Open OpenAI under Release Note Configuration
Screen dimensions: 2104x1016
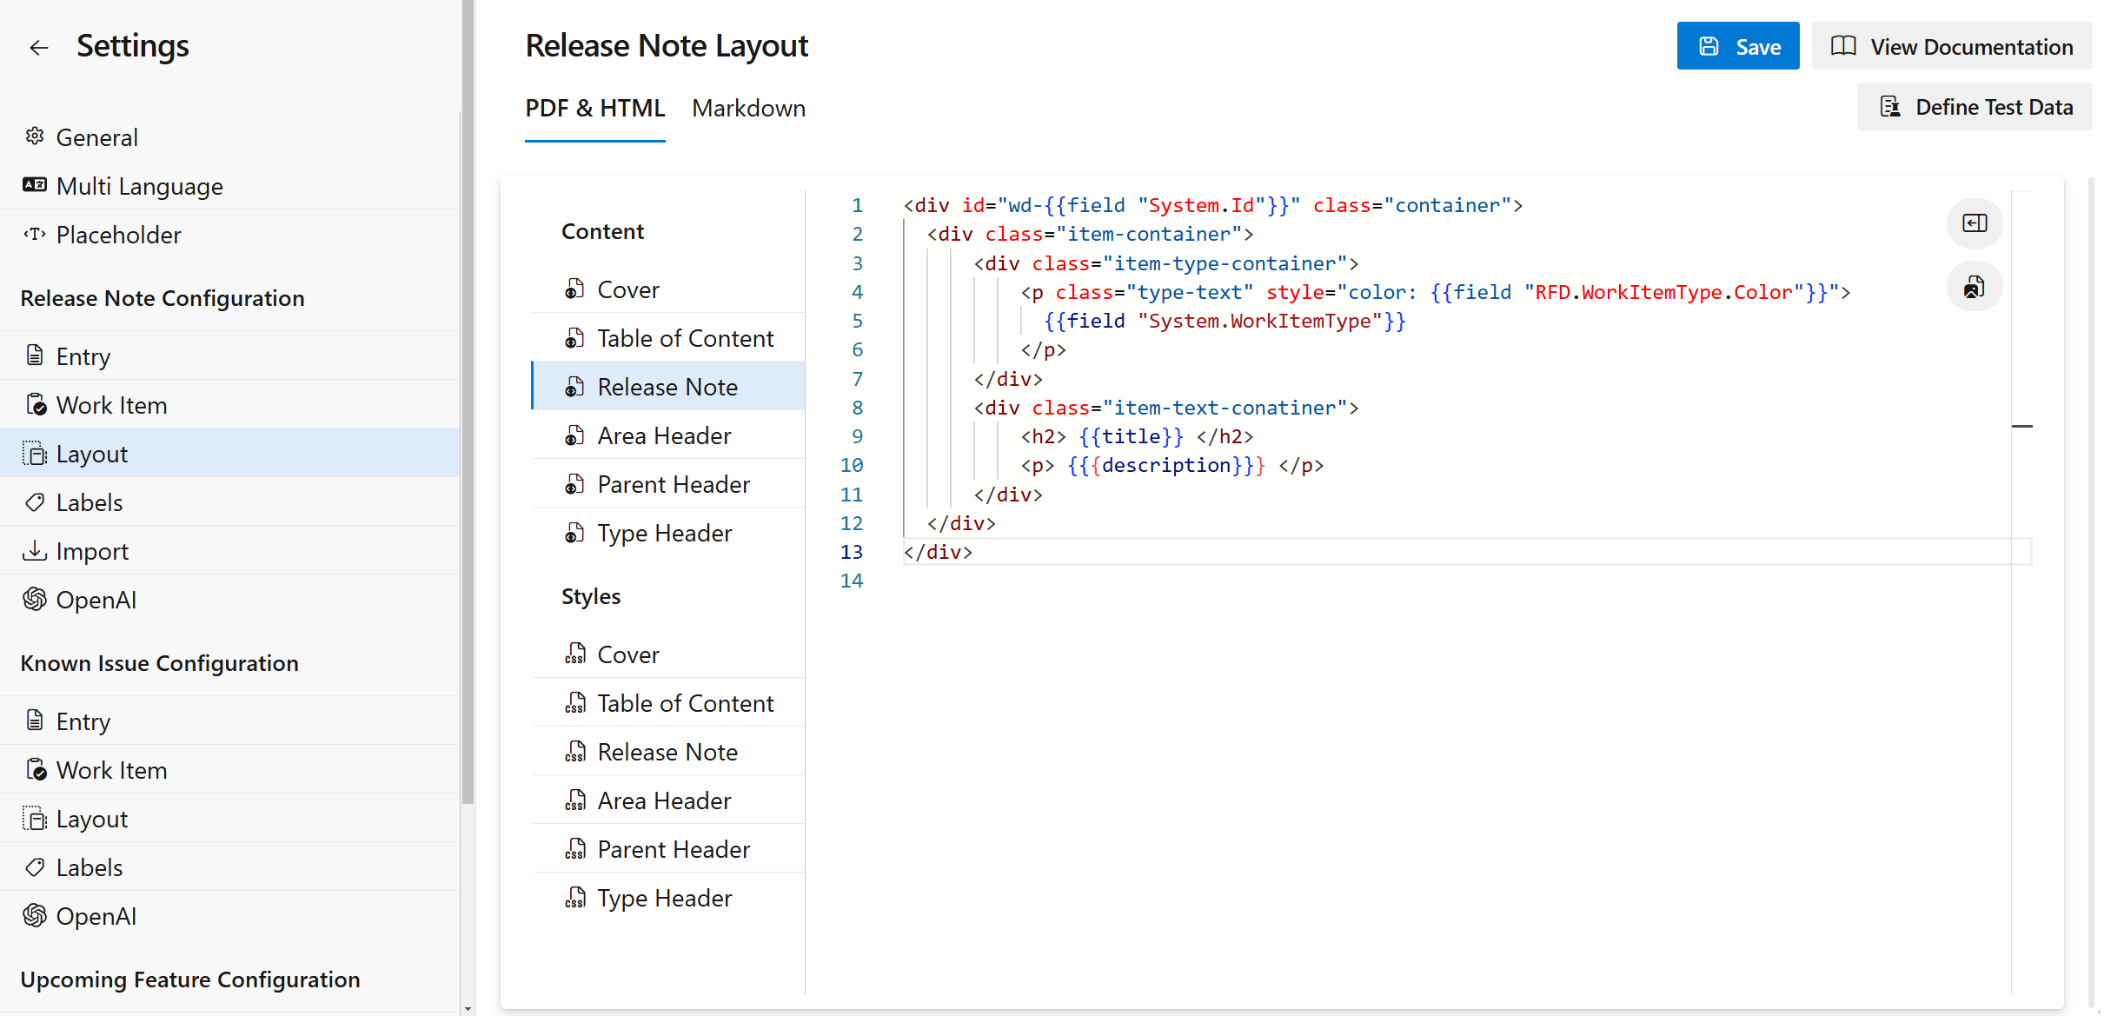coord(96,600)
